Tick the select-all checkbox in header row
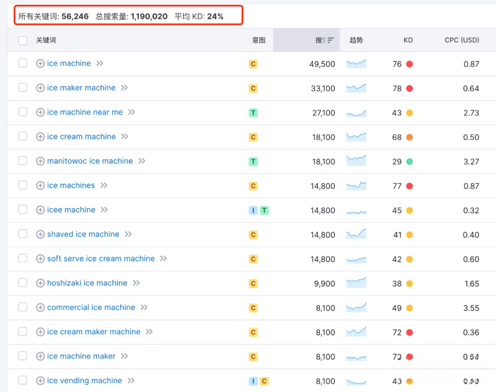The image size is (496, 392). click(23, 40)
